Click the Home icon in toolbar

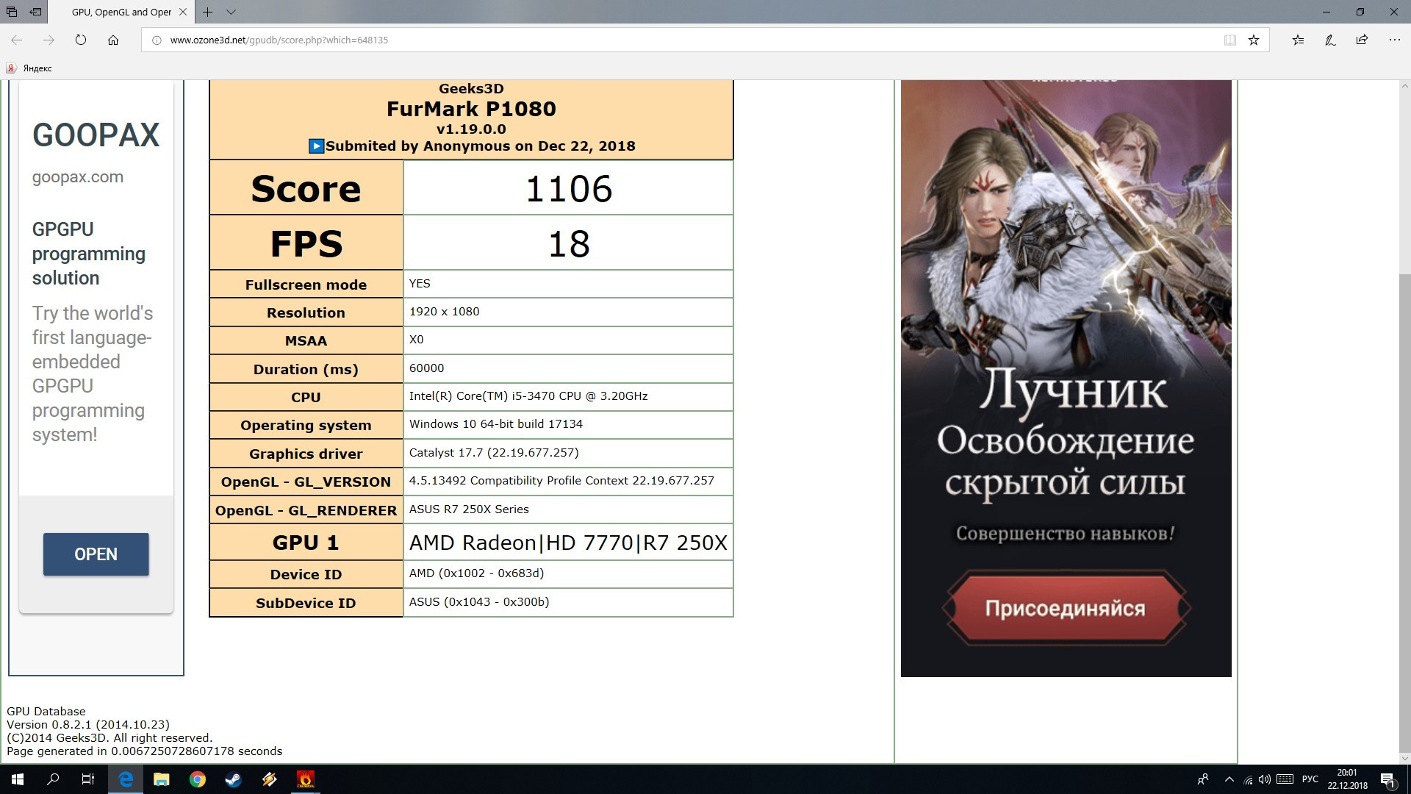(x=113, y=40)
